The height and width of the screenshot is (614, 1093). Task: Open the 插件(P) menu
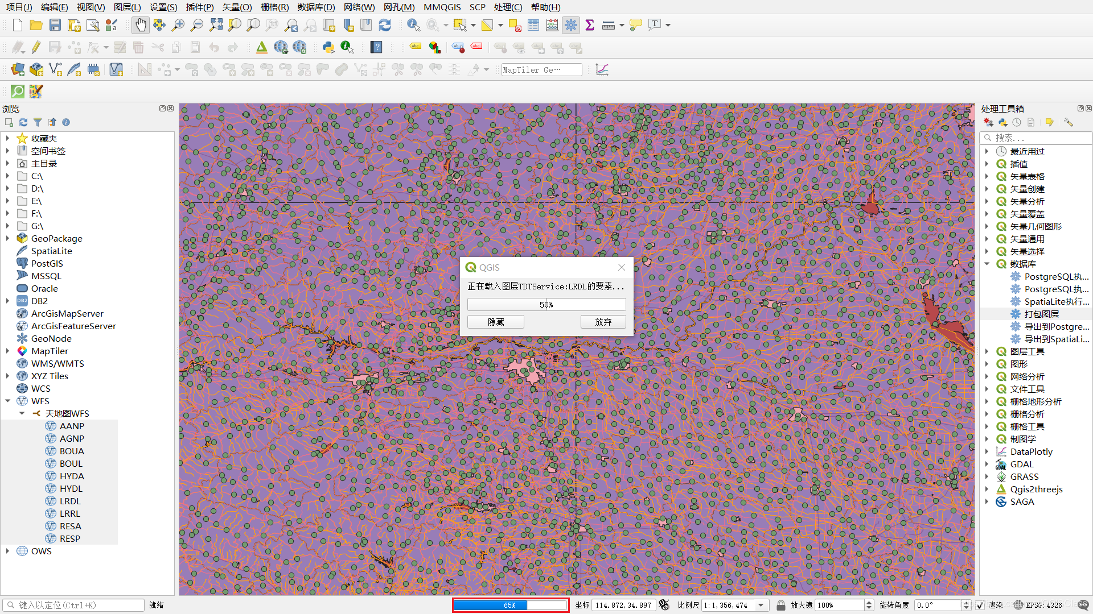click(200, 7)
